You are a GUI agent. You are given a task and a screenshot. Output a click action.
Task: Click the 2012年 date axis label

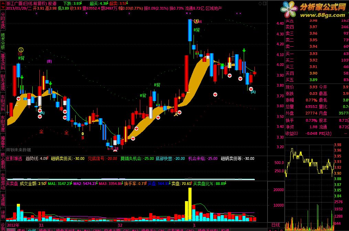point(13,225)
